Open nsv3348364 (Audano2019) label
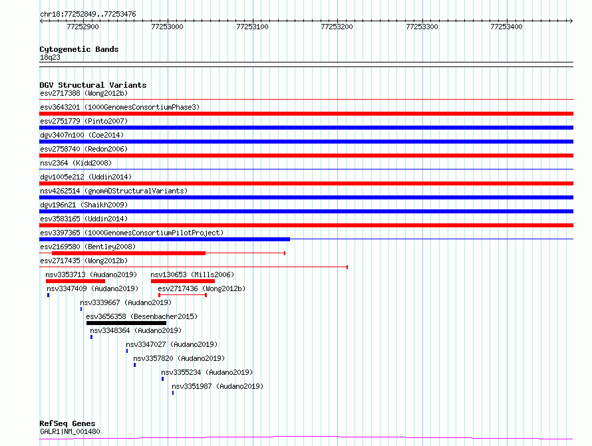Viewport: 592px width, 446px height. pyautogui.click(x=136, y=330)
